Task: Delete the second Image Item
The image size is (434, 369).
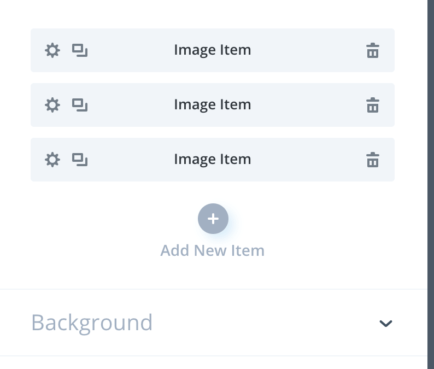Action: [x=373, y=105]
